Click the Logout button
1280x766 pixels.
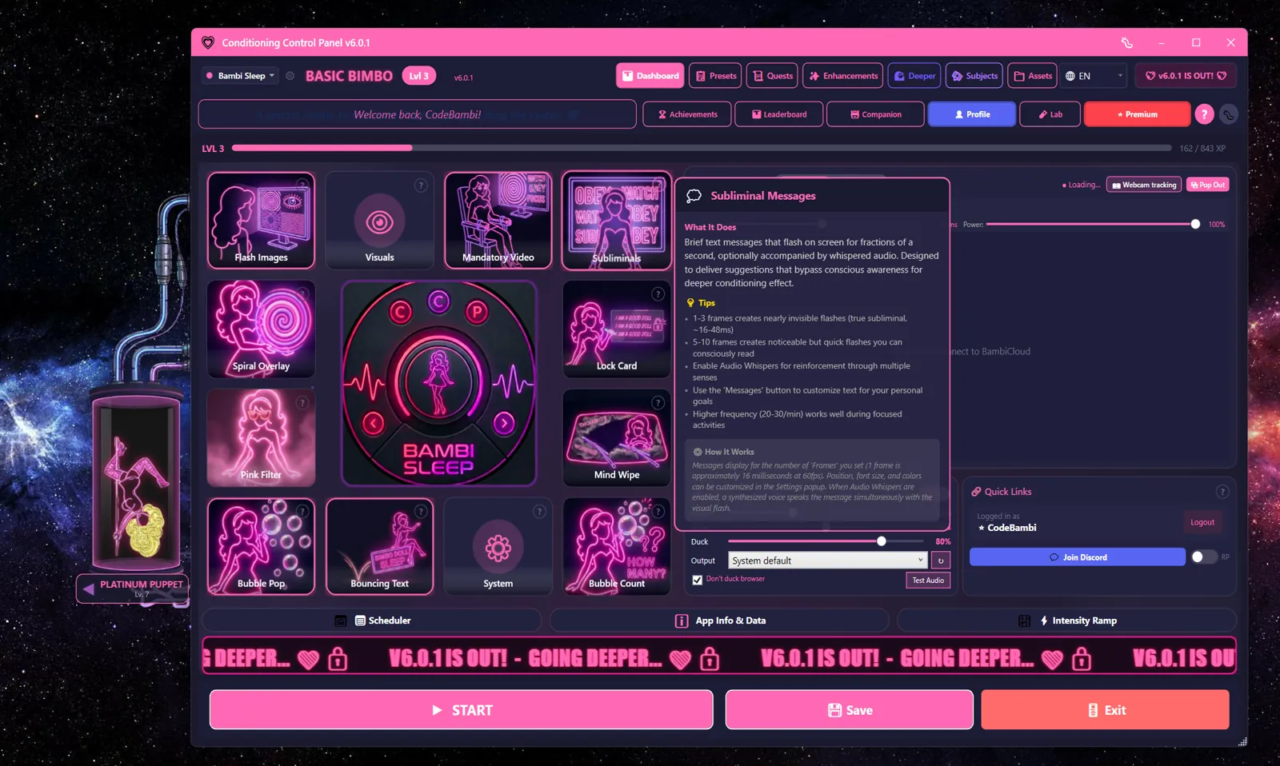[1202, 523]
